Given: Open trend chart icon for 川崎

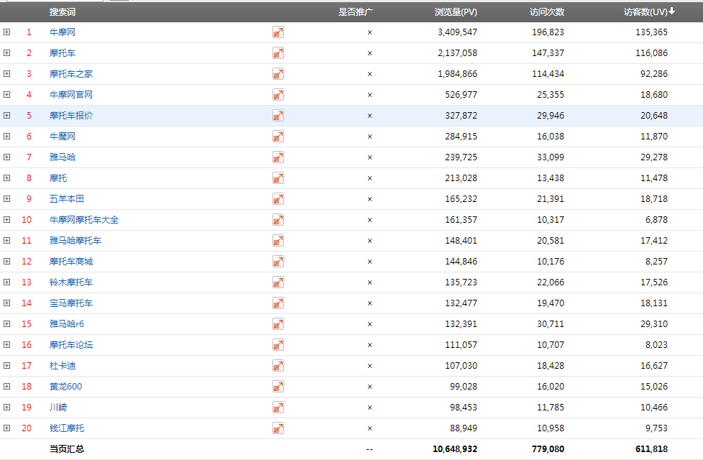Looking at the screenshot, I should click(278, 408).
